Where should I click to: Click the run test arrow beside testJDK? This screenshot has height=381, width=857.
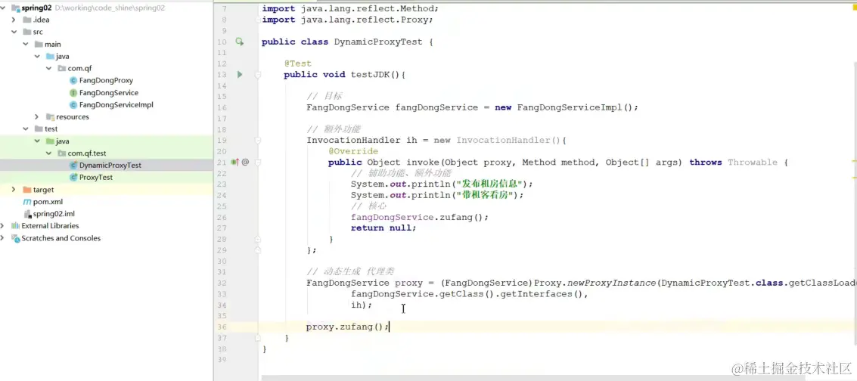point(239,74)
